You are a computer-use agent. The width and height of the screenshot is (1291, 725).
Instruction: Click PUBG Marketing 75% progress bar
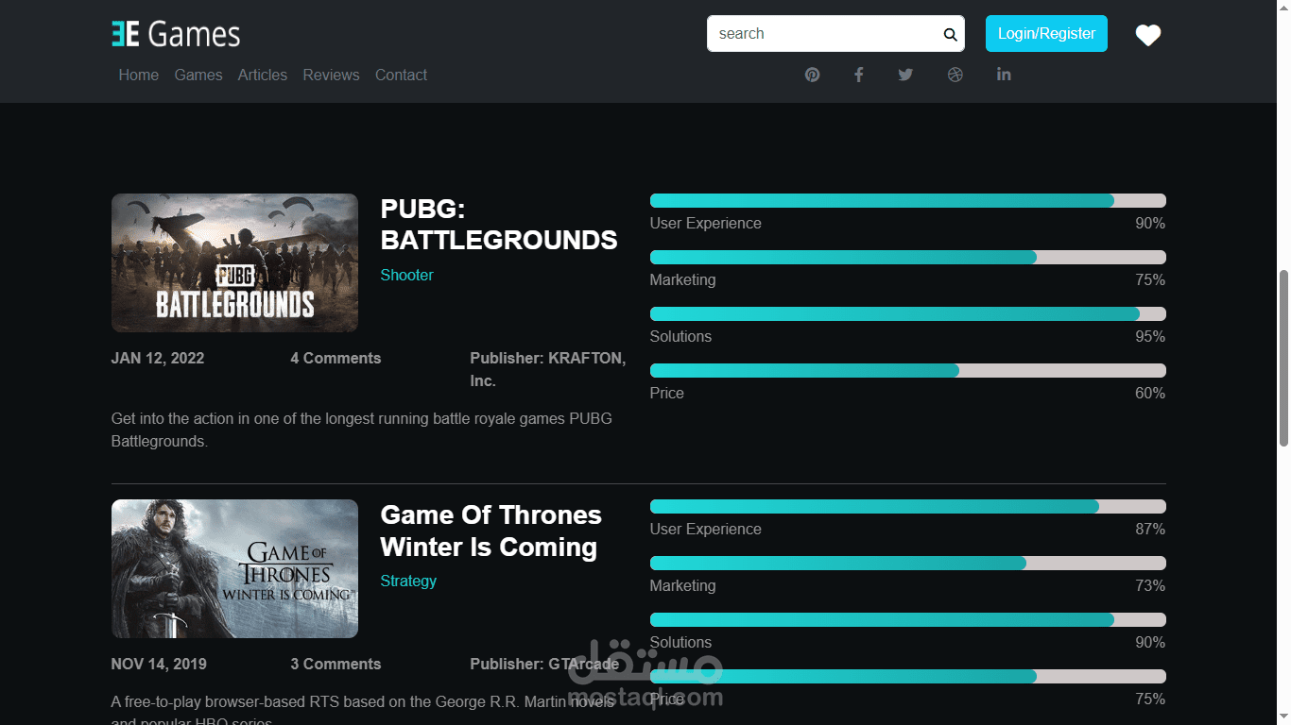coord(907,257)
